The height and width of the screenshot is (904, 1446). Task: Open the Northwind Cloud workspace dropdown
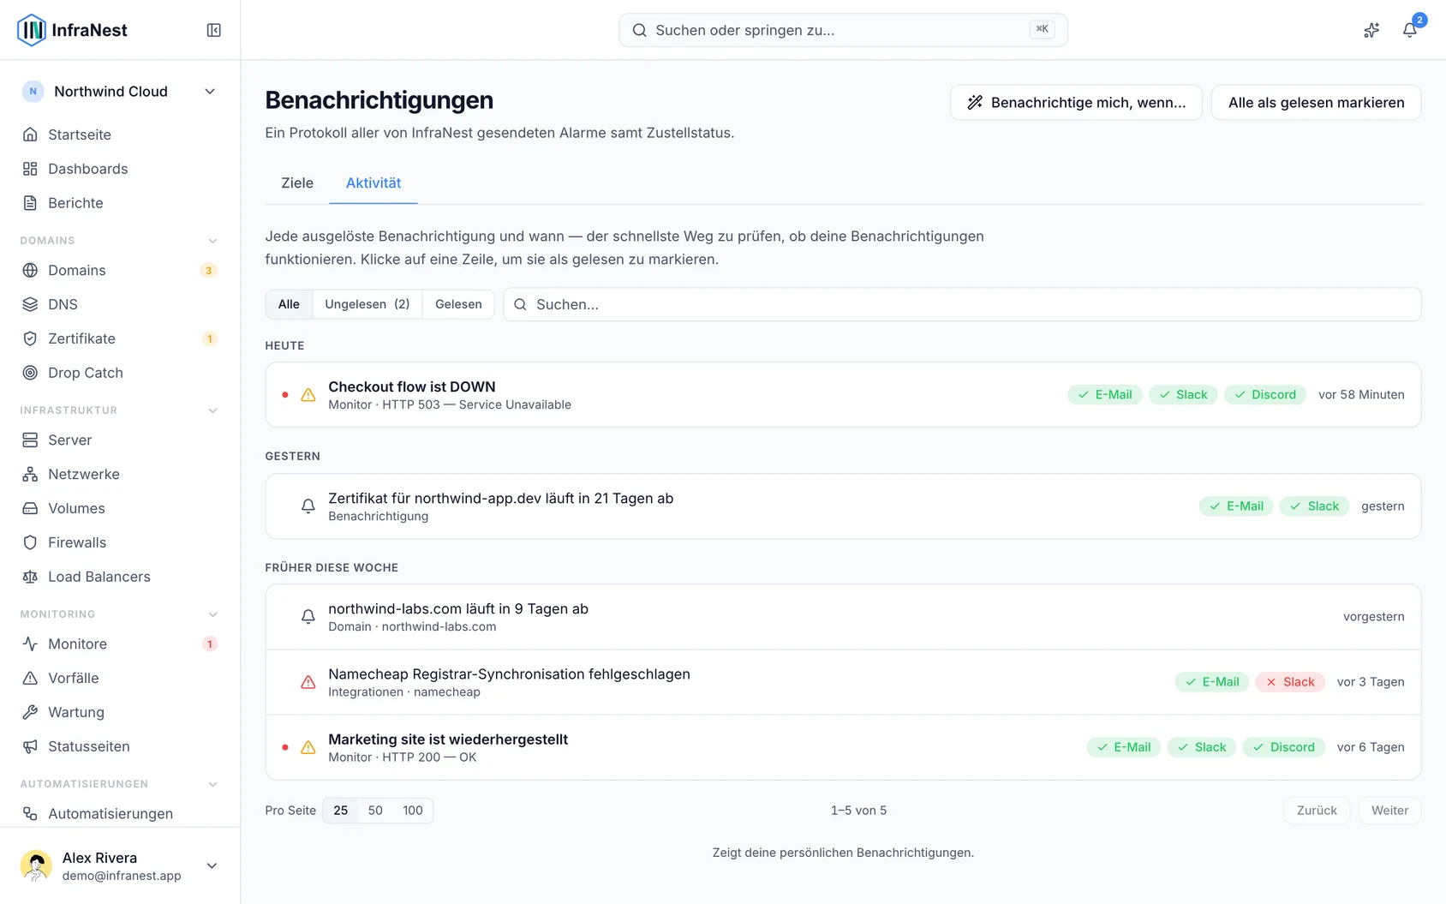coord(120,92)
